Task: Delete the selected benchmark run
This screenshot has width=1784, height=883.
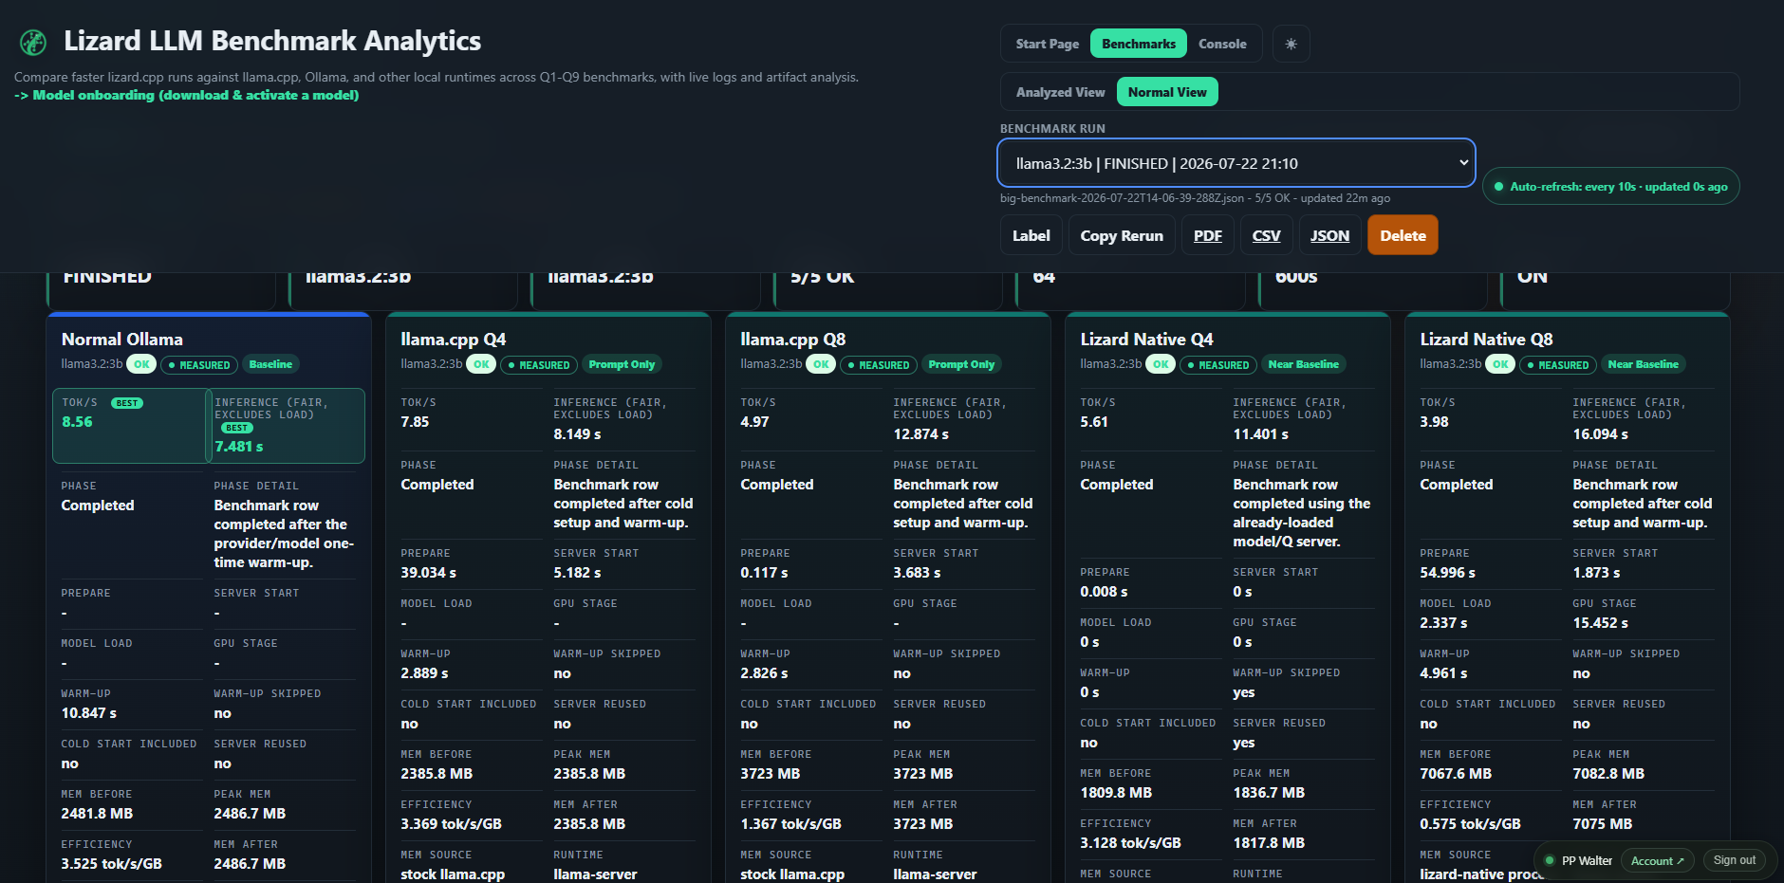Action: [x=1403, y=235]
